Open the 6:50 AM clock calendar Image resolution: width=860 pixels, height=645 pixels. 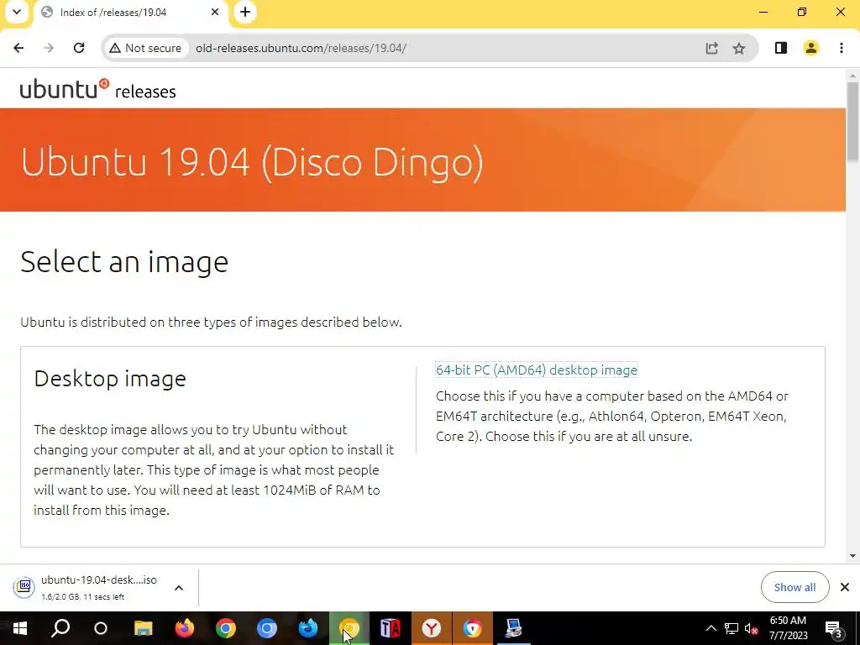click(x=788, y=628)
